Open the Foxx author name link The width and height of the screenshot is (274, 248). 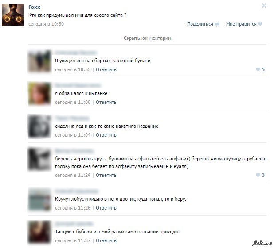[x=34, y=7]
